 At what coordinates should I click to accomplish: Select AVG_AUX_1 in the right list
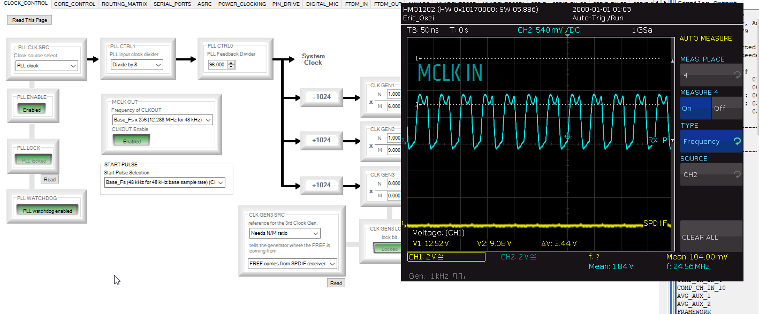click(x=694, y=296)
